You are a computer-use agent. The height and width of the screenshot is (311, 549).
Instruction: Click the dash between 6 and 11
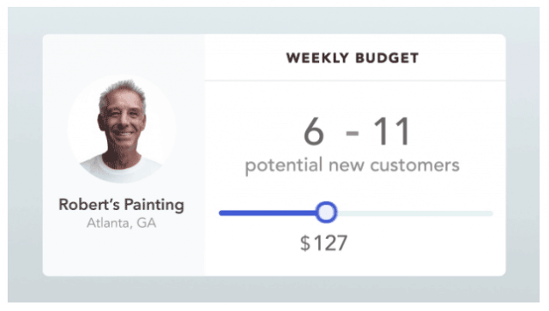point(353,134)
